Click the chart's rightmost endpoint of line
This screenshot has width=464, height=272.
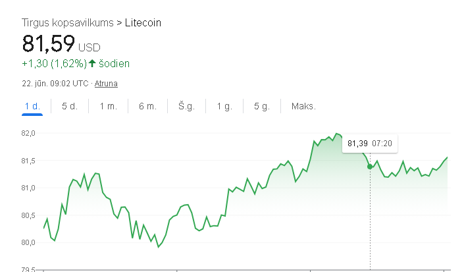point(447,157)
